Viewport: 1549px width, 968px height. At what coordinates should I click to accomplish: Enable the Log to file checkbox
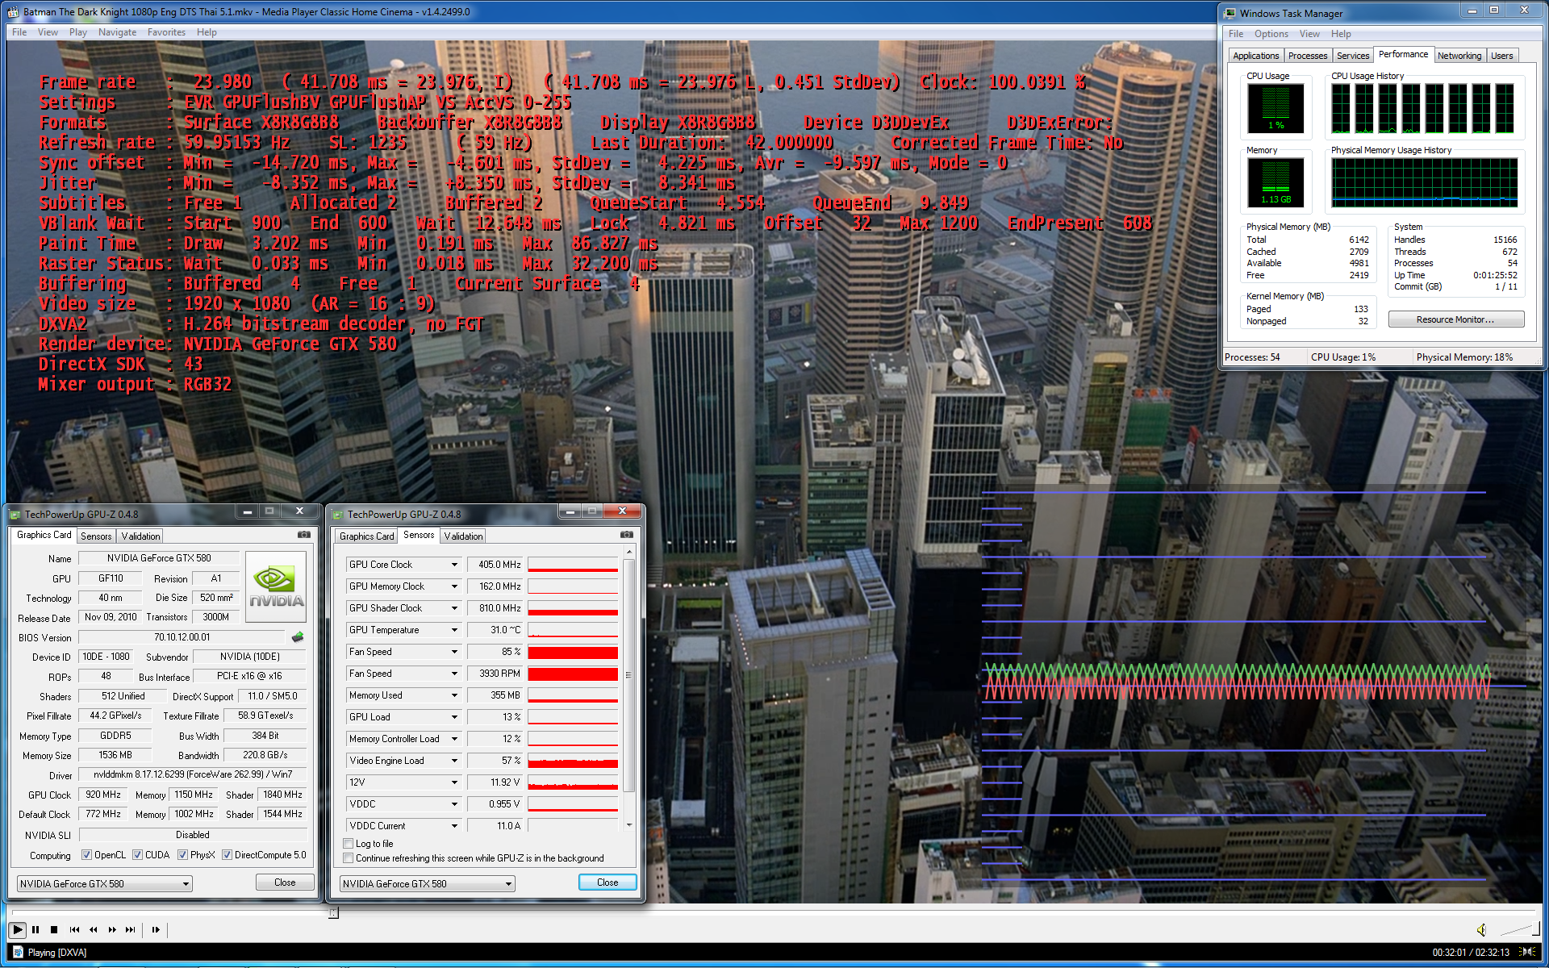349,844
